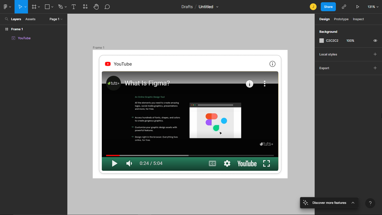Select the Hand tool
This screenshot has height=215, width=382.
pyautogui.click(x=96, y=7)
